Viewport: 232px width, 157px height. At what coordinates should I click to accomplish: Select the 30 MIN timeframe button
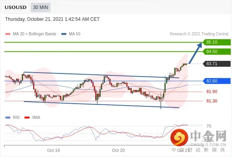pos(41,7)
